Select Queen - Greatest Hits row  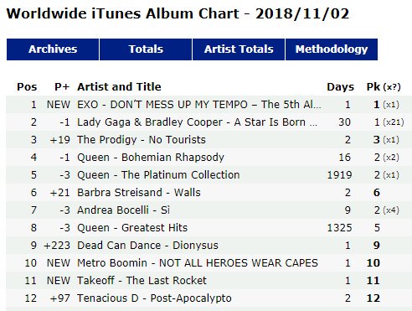[209, 228]
